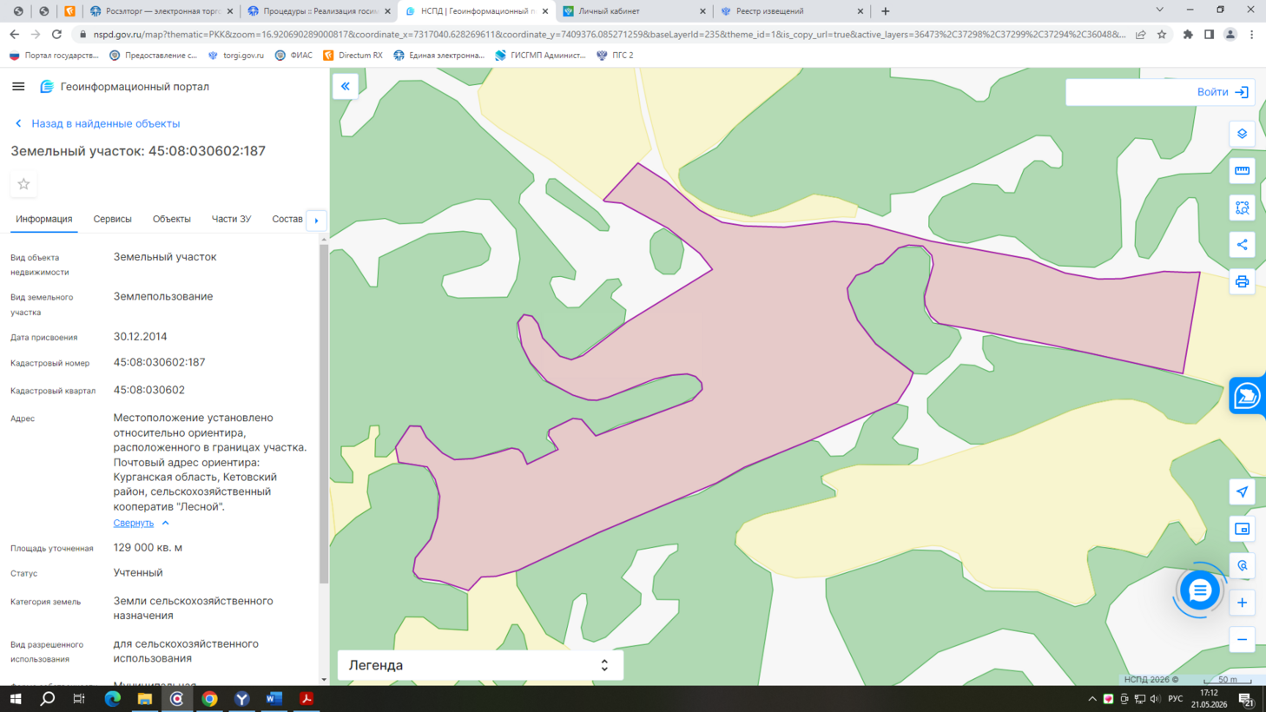
Task: Open the torgi.gov.ru bookmark
Action: click(x=235, y=55)
